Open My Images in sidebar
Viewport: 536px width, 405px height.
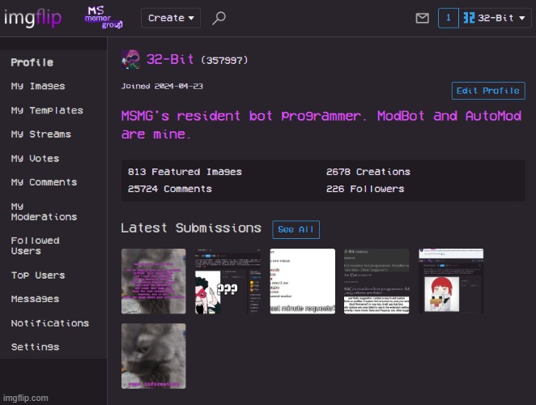click(x=38, y=86)
